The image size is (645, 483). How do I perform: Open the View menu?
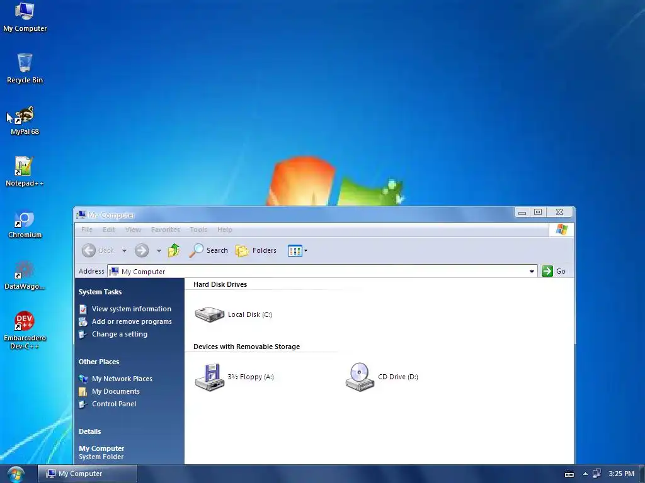133,230
